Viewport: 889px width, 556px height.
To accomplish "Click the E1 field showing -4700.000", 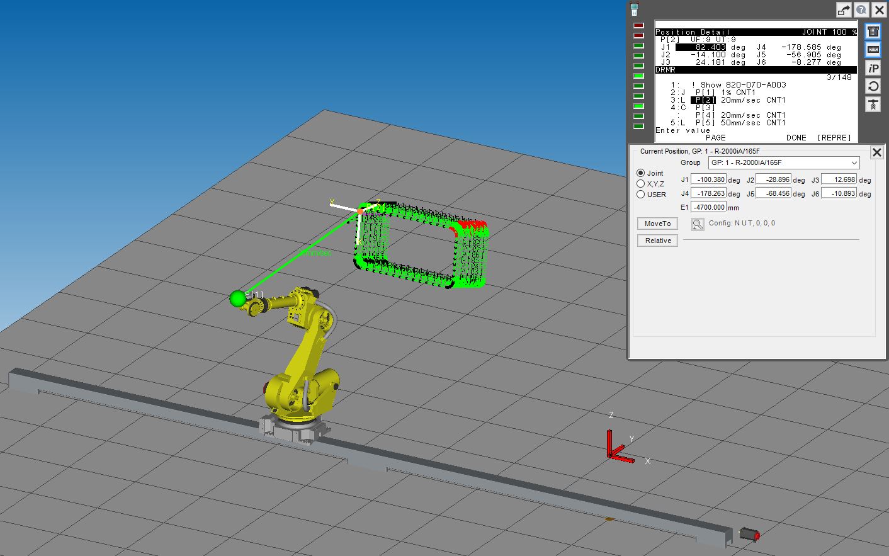I will tap(708, 207).
